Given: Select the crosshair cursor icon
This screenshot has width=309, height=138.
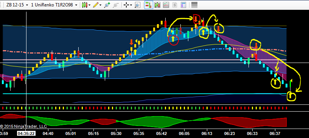Looking at the screenshot, I should tap(126, 5).
